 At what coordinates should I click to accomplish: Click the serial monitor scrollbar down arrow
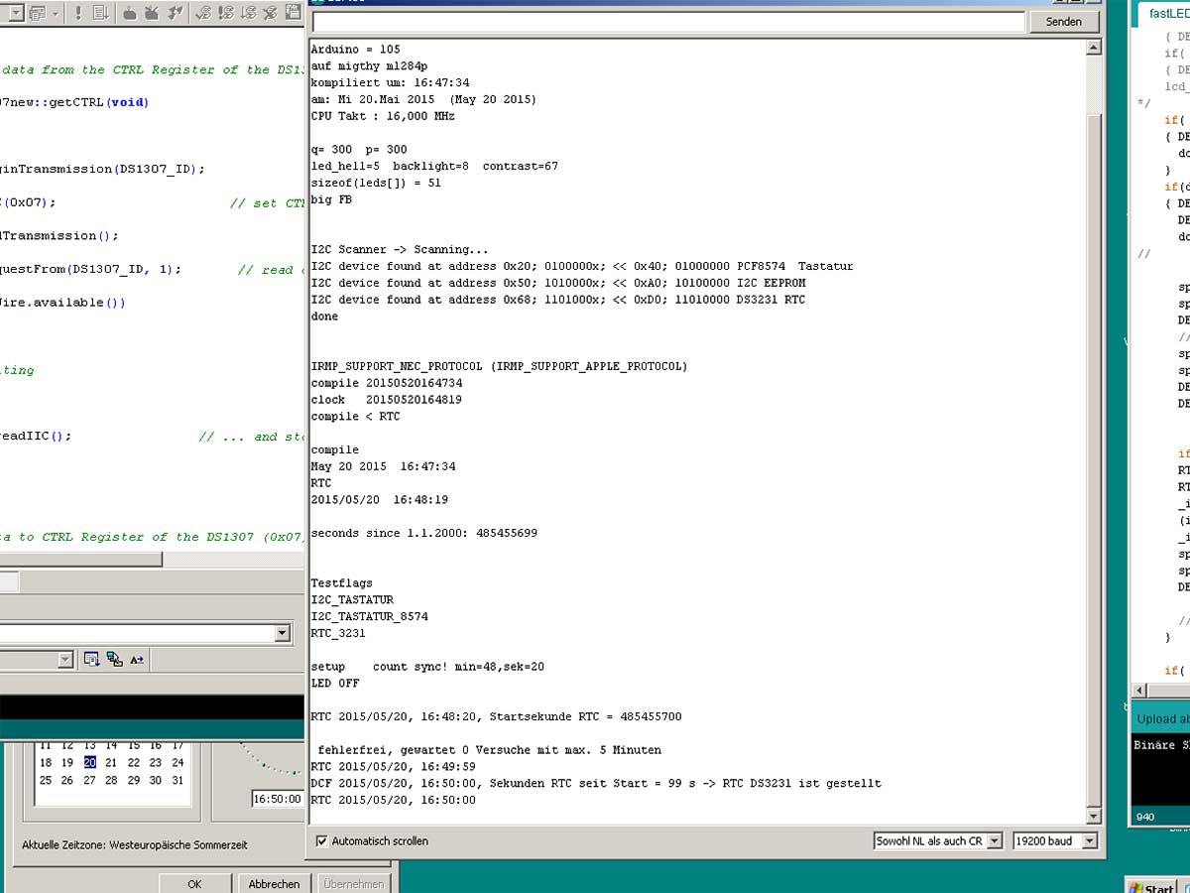point(1094,817)
